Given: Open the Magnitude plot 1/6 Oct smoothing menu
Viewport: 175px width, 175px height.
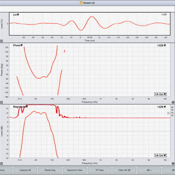Looking at the screenshot, I should (161, 156).
